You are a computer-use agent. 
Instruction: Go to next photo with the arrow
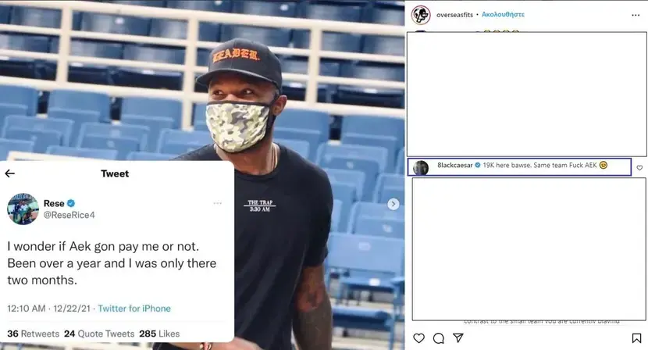[x=393, y=204]
